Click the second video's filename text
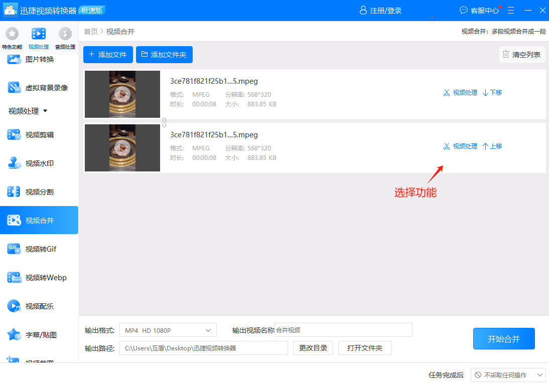 pos(214,135)
